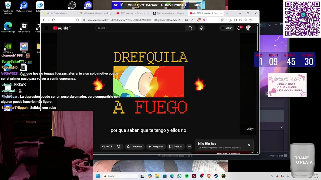This screenshot has width=321, height=180.
Task: Switch to Lo mejor de Pepe tab
Action: [x=132, y=13]
